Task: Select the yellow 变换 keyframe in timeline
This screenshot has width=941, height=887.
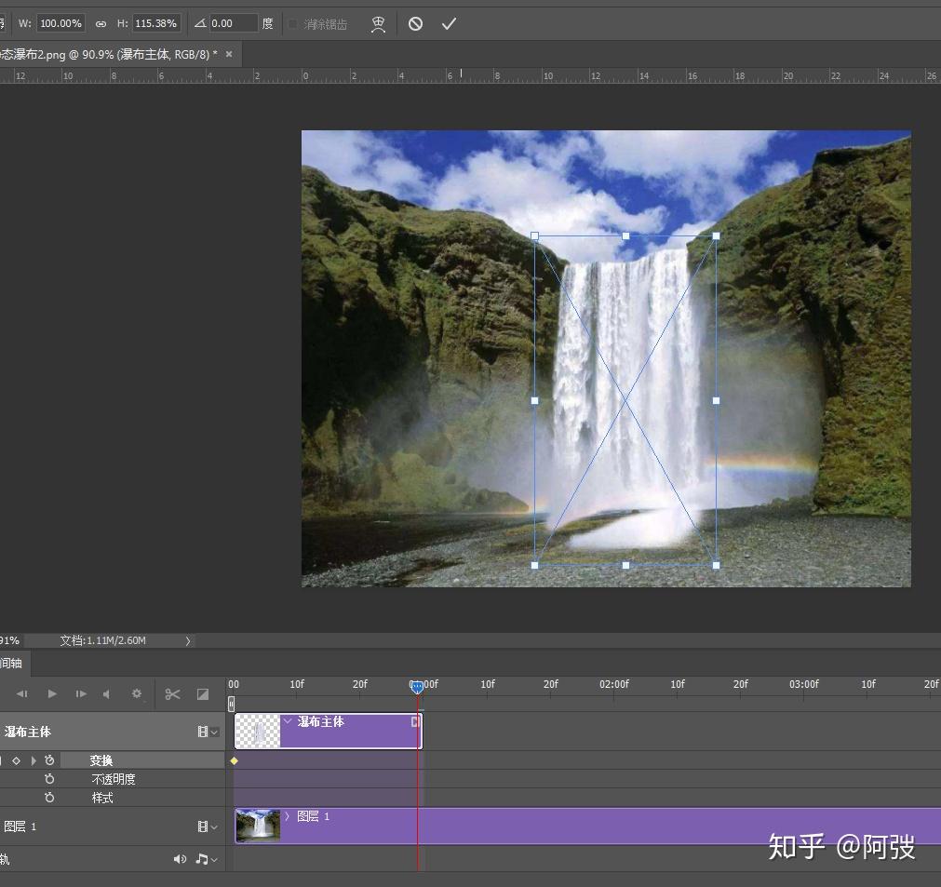Action: (234, 761)
